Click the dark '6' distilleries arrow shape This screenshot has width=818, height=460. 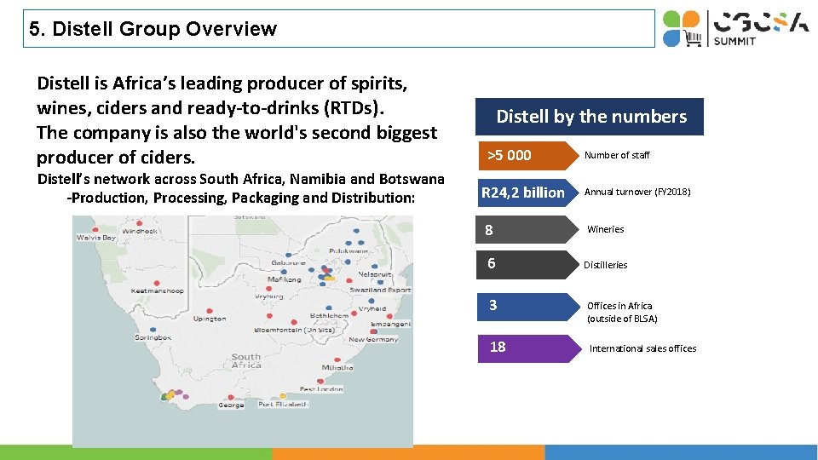click(527, 264)
